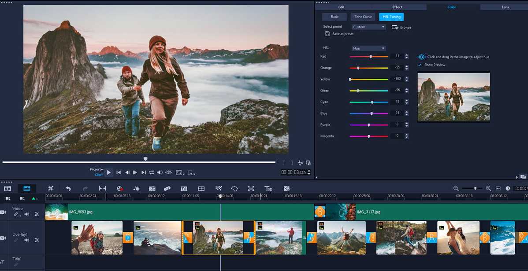This screenshot has height=271, width=528.
Task: Click the Undo icon in timeline toolbar
Action: (x=68, y=188)
